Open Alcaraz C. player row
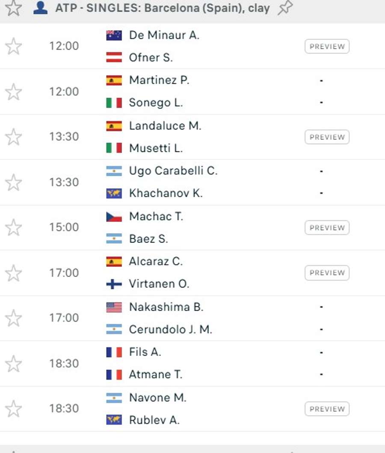This screenshot has height=453, width=385. pyautogui.click(x=156, y=261)
